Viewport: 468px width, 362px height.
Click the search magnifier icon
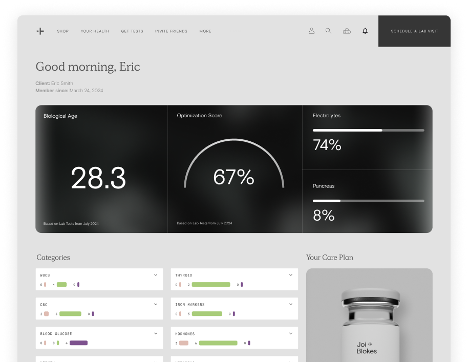(328, 31)
